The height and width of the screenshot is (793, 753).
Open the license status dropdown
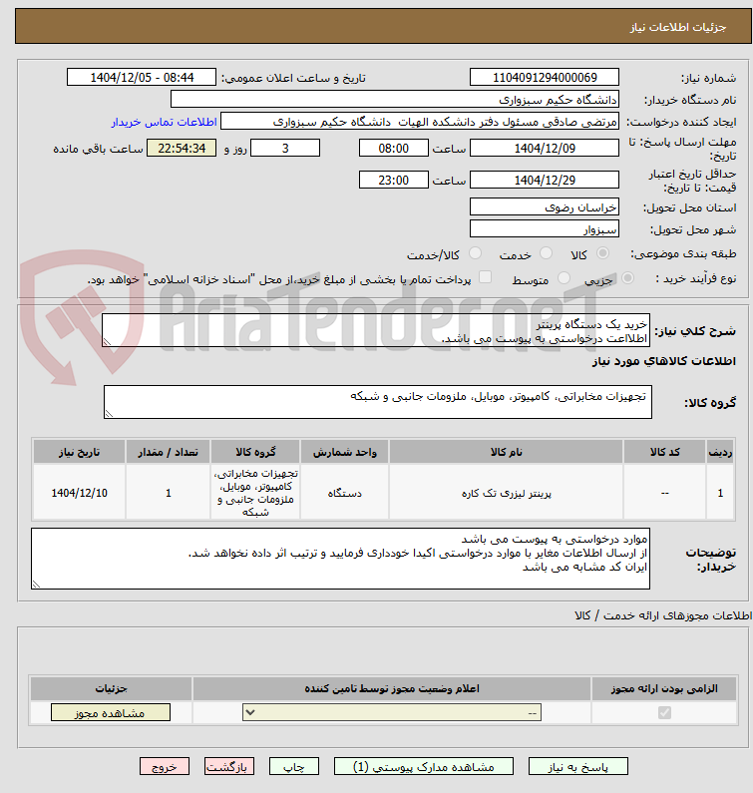[392, 713]
